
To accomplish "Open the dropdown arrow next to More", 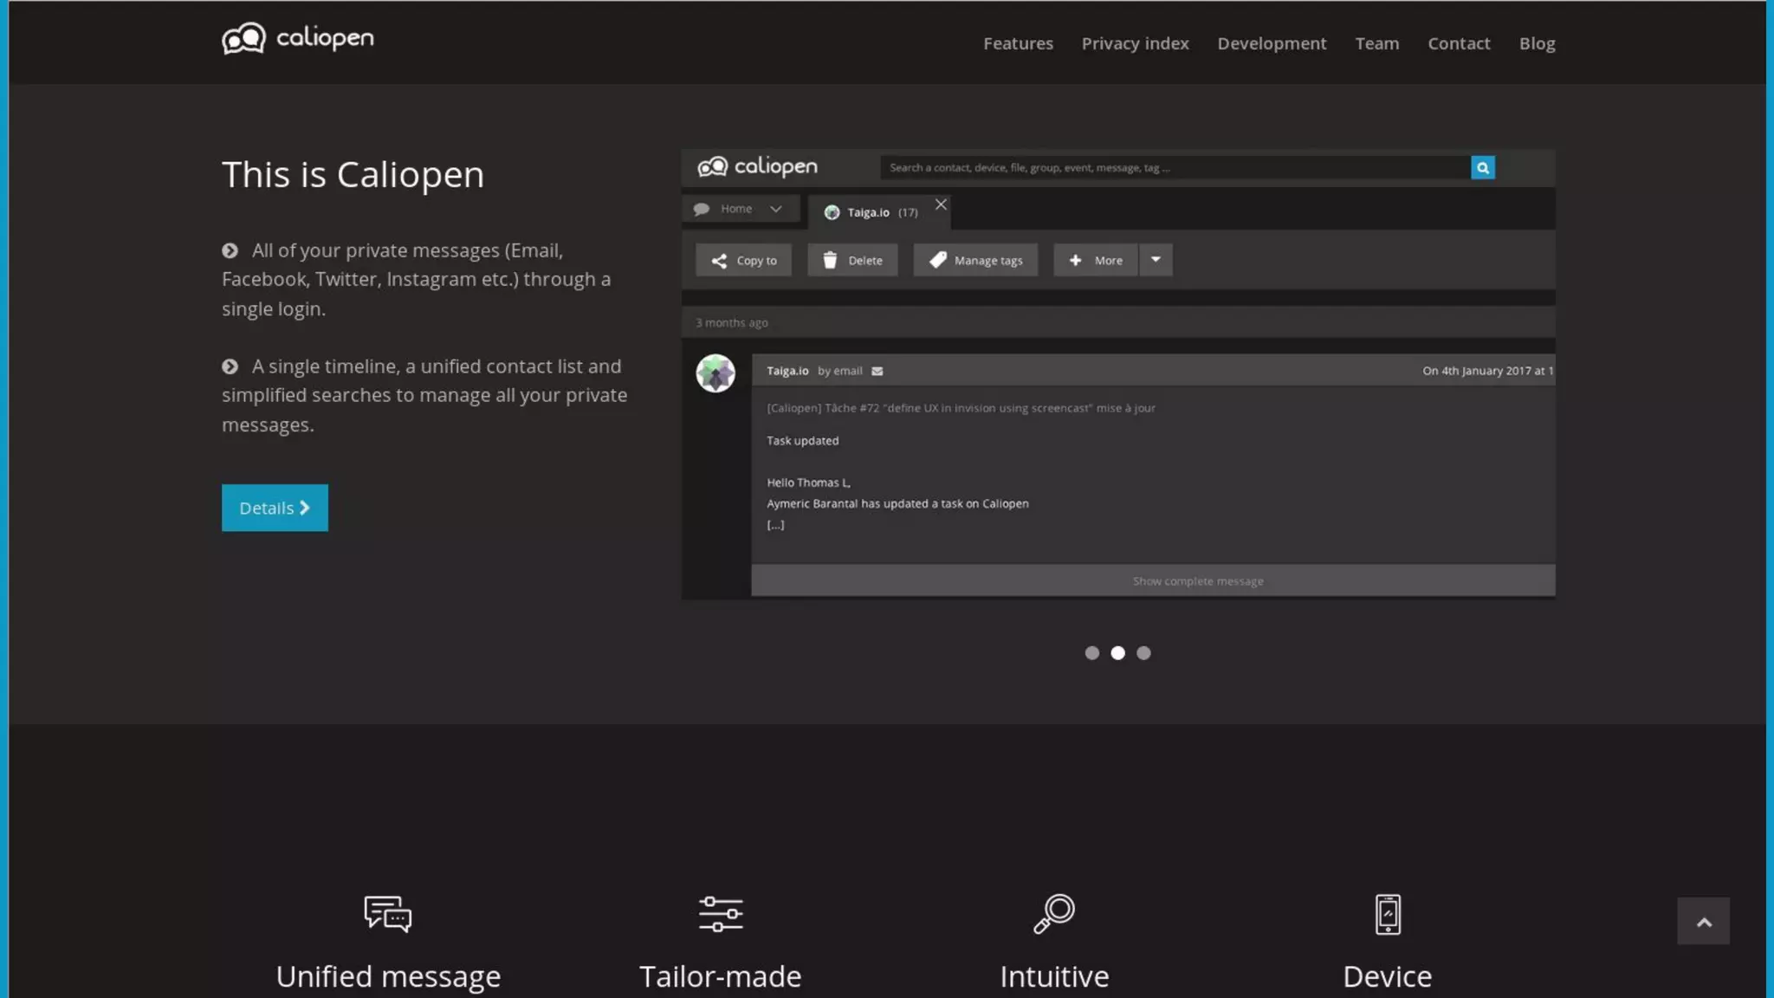I will click(1155, 260).
